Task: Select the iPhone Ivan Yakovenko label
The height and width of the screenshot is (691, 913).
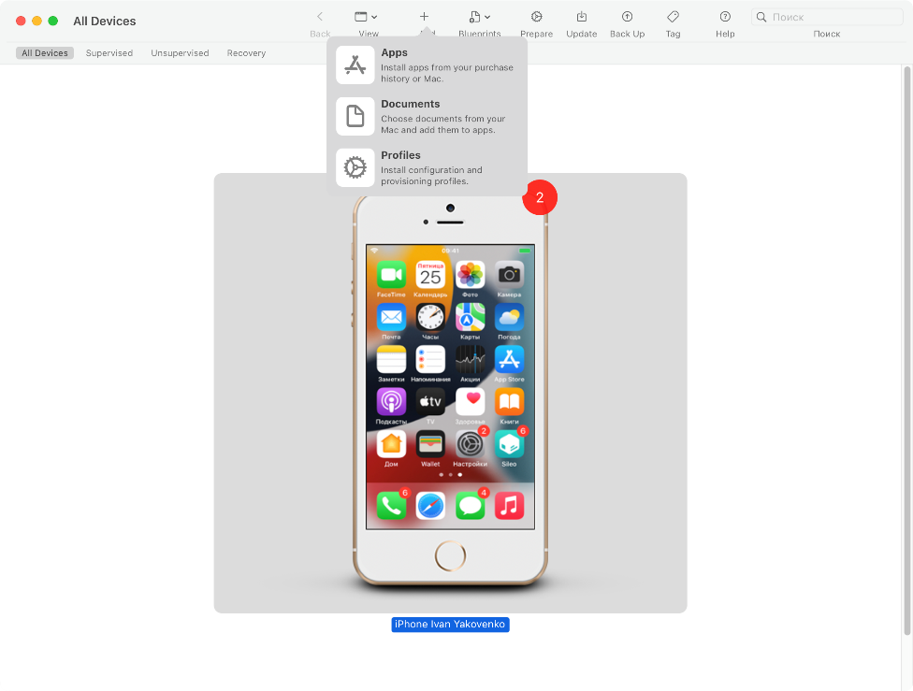Action: (x=450, y=624)
